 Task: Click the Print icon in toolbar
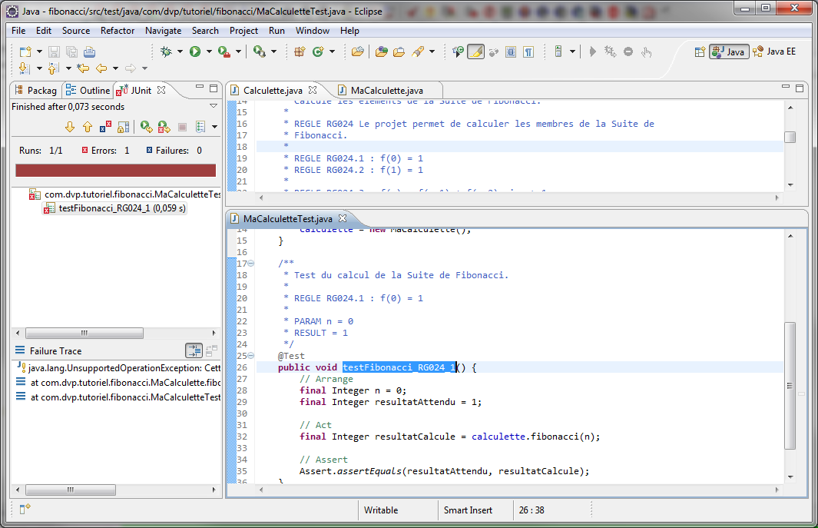pos(89,51)
